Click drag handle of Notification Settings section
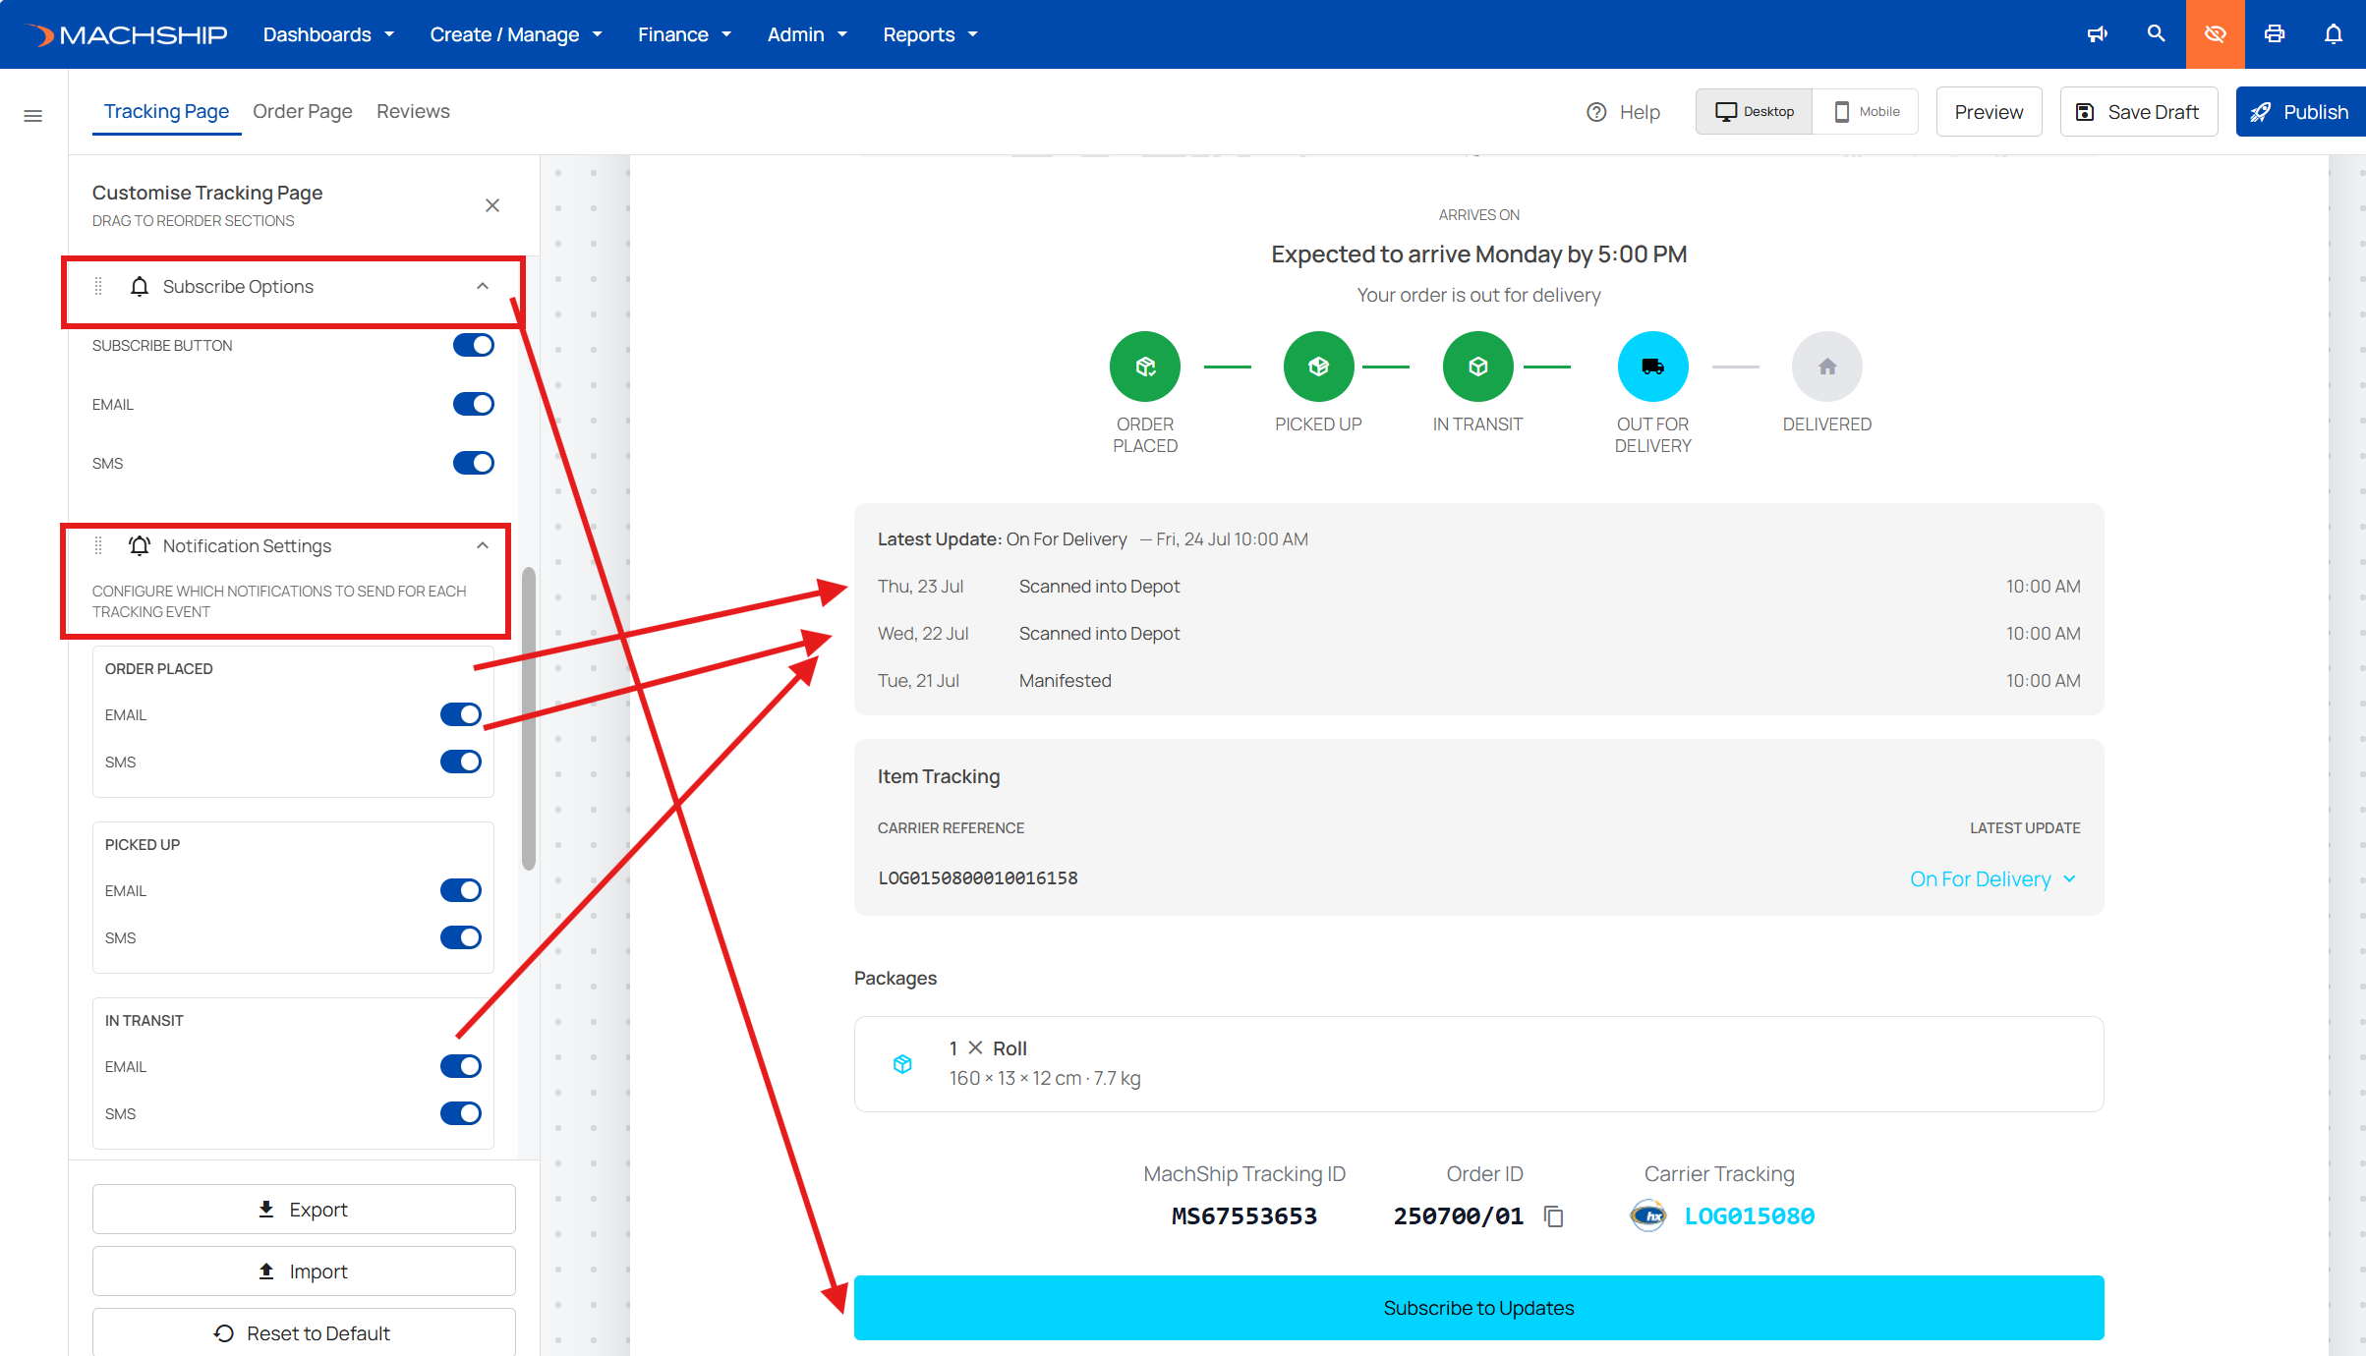 (x=98, y=546)
